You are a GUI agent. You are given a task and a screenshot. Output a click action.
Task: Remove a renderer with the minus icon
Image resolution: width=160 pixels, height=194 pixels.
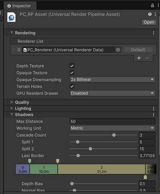(x=148, y=58)
